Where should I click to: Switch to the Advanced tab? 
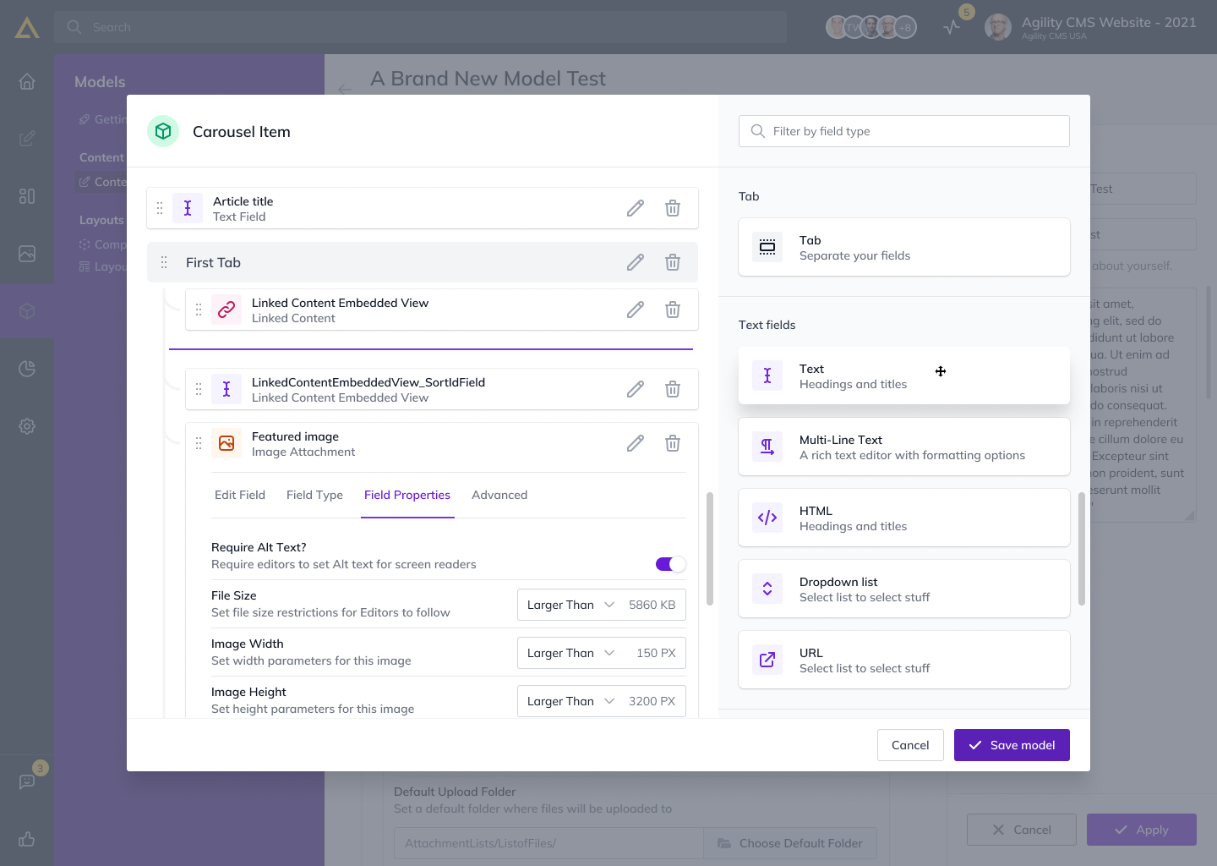coord(499,495)
